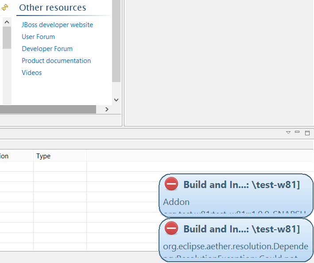Click the Other resources heading
Image resolution: width=314 pixels, height=263 pixels.
click(x=53, y=8)
